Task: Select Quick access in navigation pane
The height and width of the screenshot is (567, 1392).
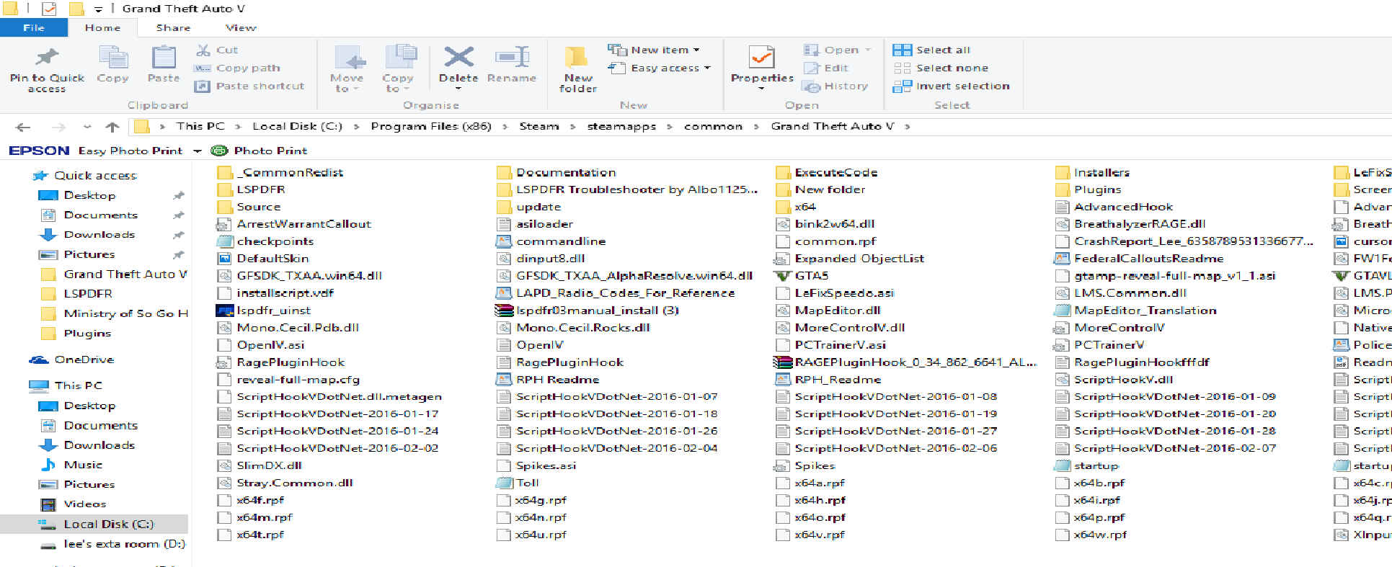Action: tap(95, 176)
